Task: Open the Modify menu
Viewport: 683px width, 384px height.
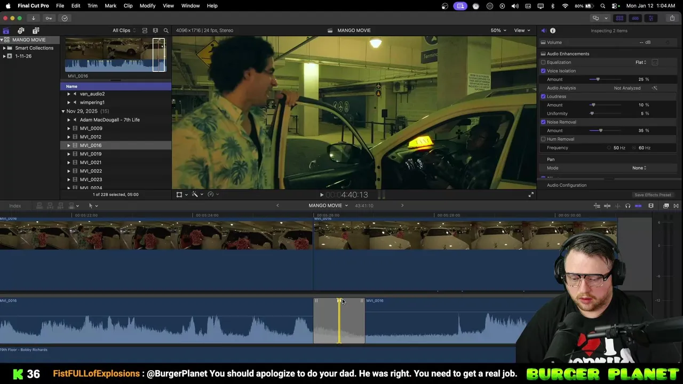Action: [147, 6]
